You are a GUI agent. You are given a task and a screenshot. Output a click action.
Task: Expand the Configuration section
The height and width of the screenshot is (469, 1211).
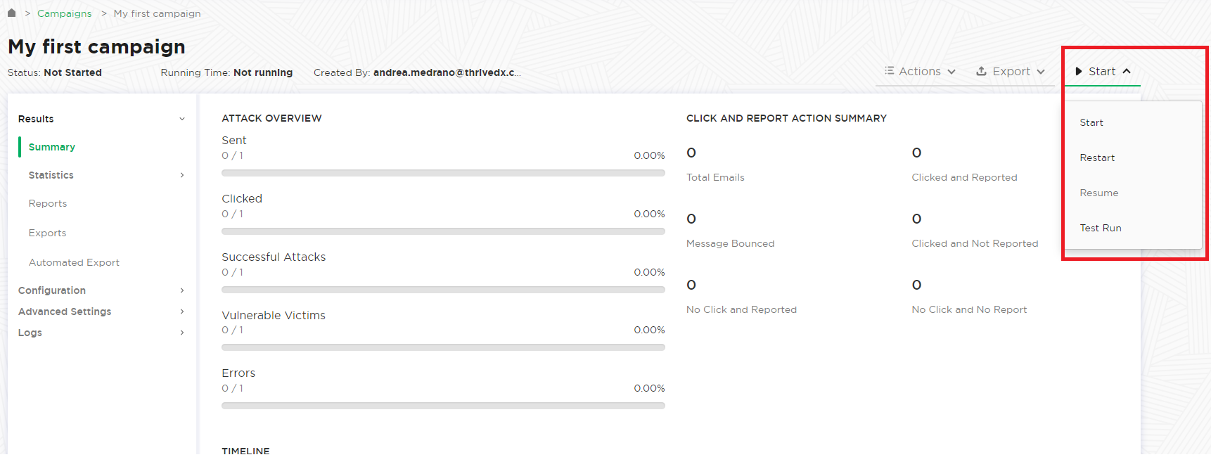[102, 290]
